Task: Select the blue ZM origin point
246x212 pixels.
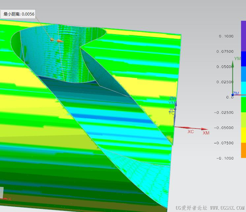Action: click(233, 95)
